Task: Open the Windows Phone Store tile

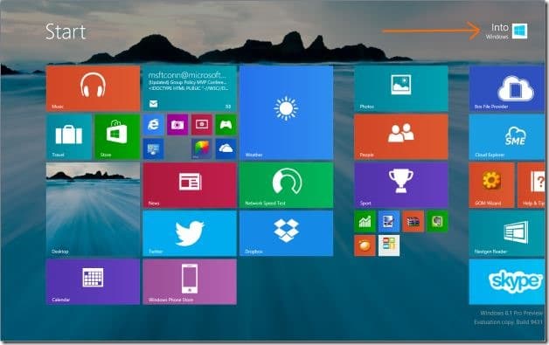Action: pyautogui.click(x=190, y=281)
